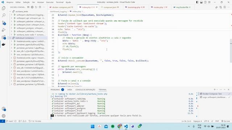The height and width of the screenshot is (130, 232).
Task: Open the CONSOLE DE DEPURAÇÃO panel tab
Action: click(x=85, y=90)
